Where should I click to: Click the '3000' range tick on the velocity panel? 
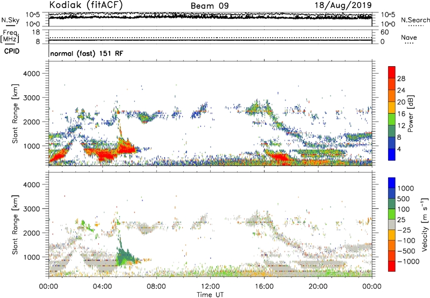point(31,209)
